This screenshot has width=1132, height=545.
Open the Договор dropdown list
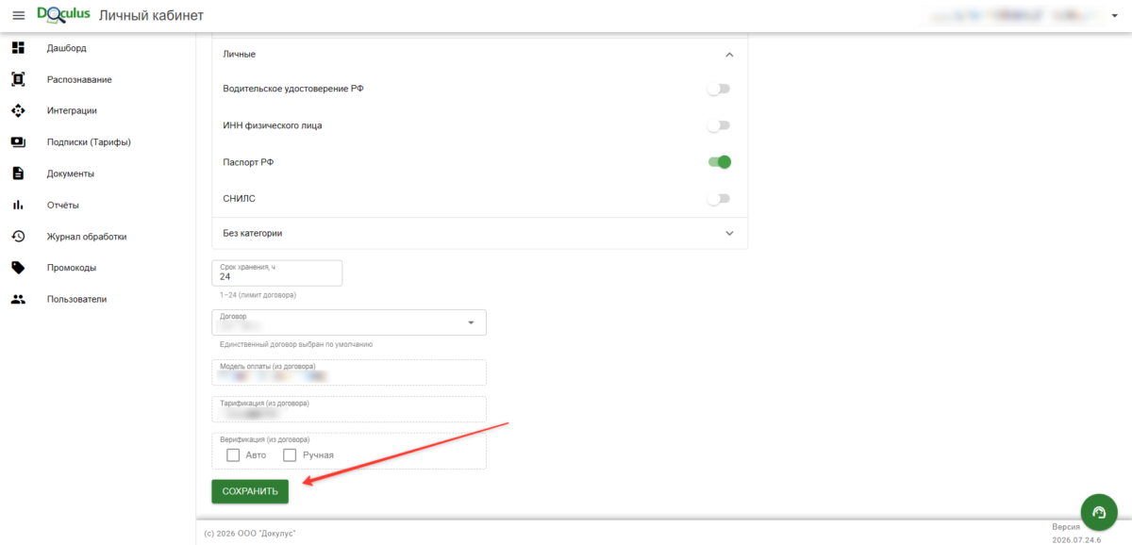(x=349, y=322)
